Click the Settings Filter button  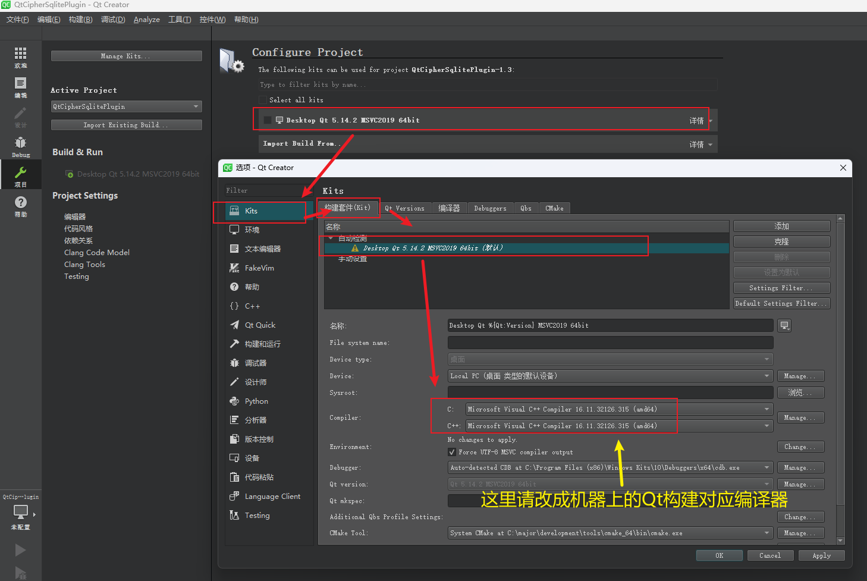tap(781, 288)
